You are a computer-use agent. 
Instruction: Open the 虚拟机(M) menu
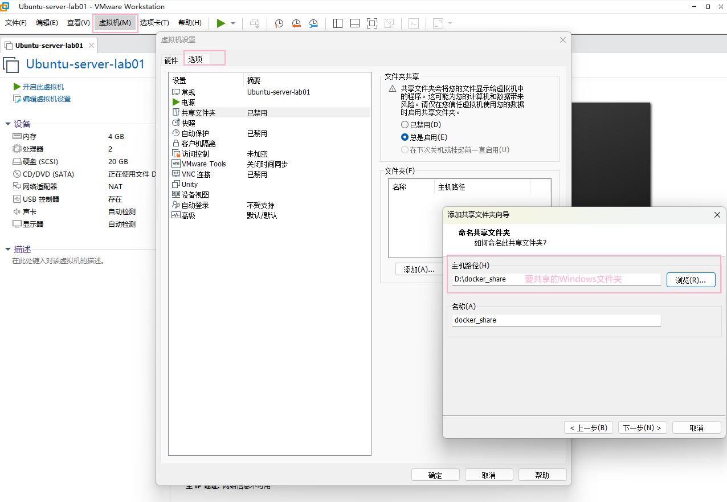tap(115, 23)
